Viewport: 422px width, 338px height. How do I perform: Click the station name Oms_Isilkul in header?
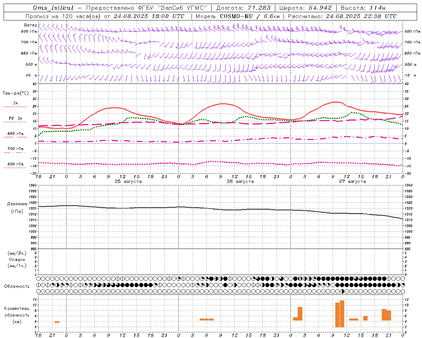(53, 8)
